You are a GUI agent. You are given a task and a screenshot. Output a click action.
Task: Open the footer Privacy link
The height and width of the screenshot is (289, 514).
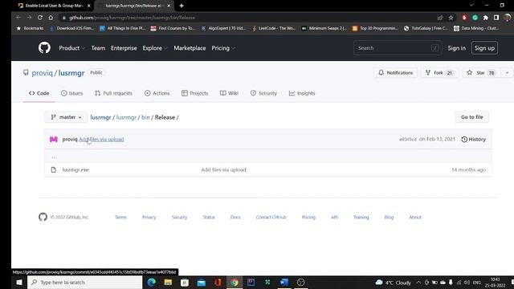coord(149,218)
